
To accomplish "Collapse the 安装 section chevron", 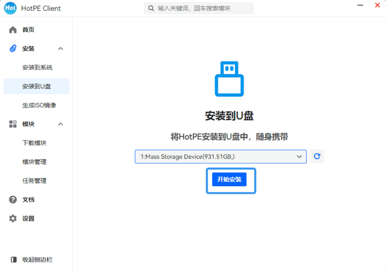I will click(60, 48).
